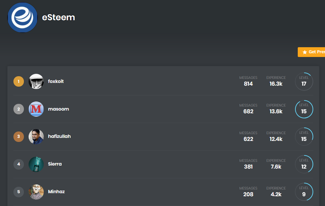The image size is (325, 206).
Task: Click the silver rank 2 badge
Action: 19,109
